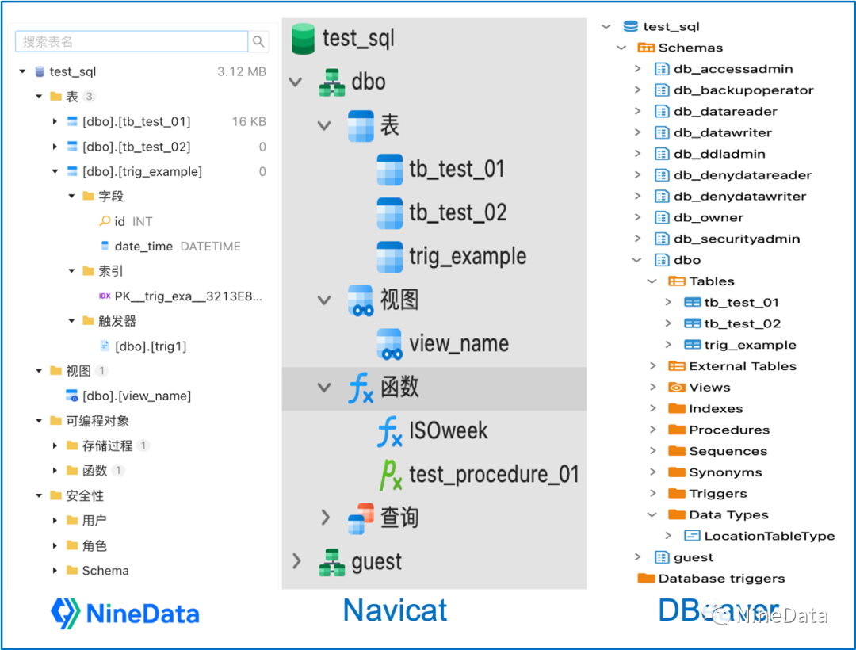Select tb_test_02 in Navicat

pos(458,213)
